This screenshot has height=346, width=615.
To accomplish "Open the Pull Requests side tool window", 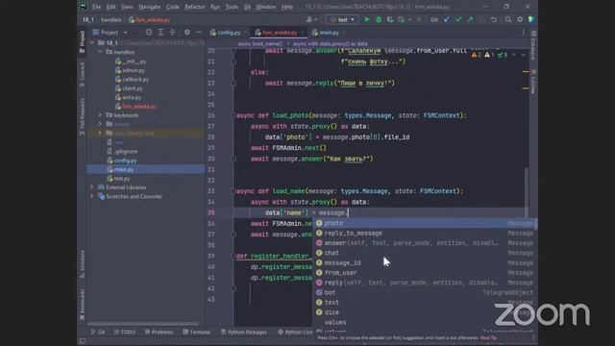I will click(82, 117).
